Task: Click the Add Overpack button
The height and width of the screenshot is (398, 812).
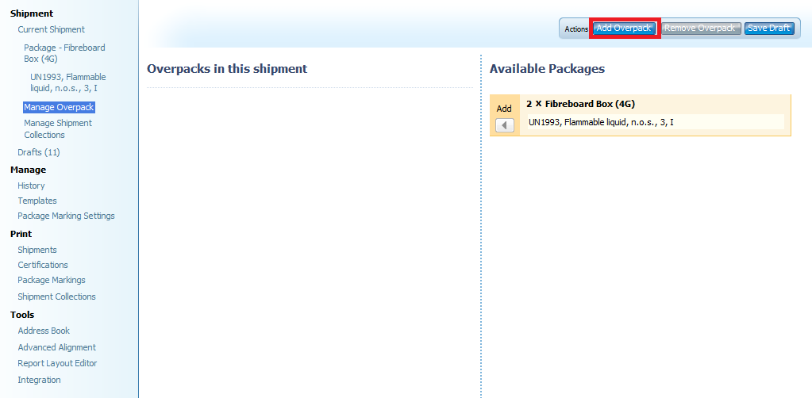Action: pyautogui.click(x=625, y=29)
